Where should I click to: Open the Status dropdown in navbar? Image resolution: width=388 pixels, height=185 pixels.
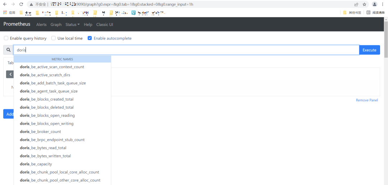pos(73,24)
